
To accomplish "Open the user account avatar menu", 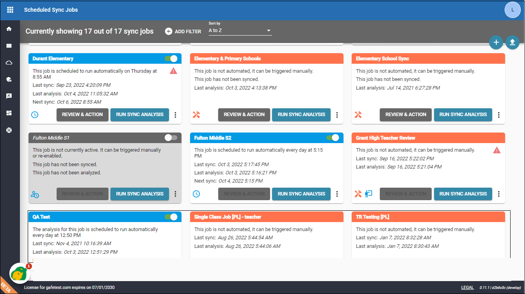I will [x=513, y=10].
